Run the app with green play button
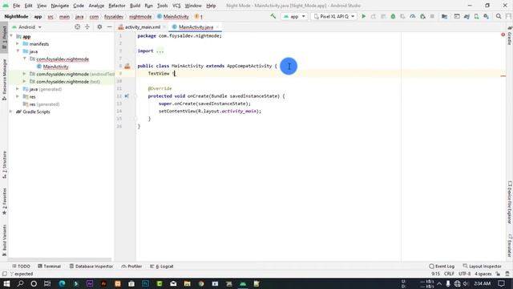The width and height of the screenshot is (513, 289). click(x=363, y=16)
